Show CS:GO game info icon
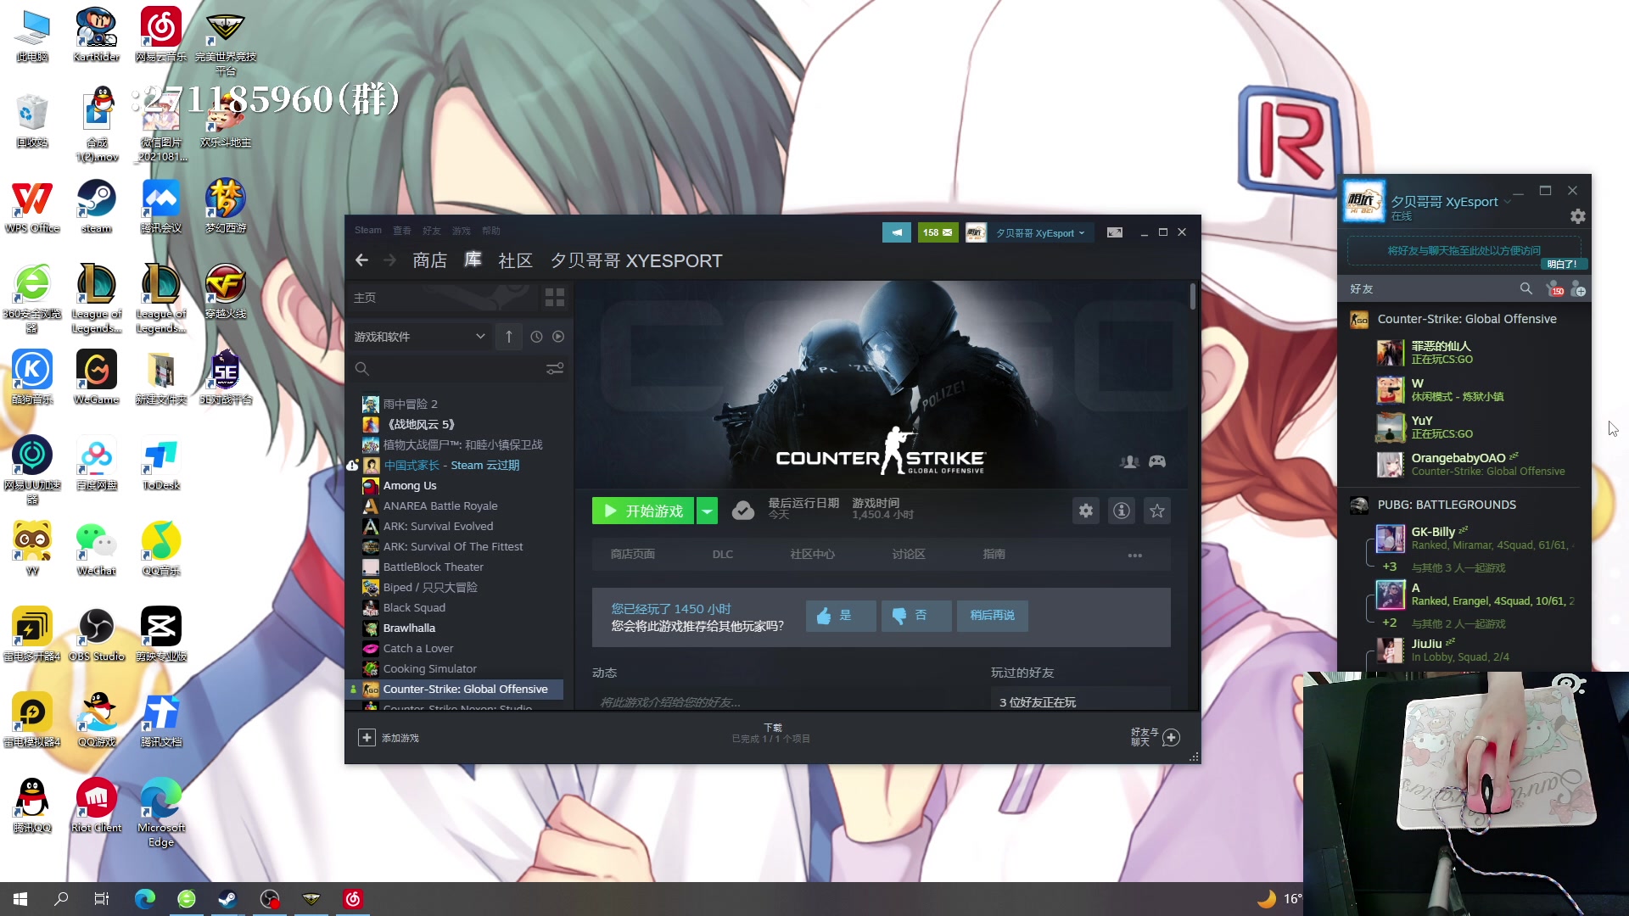The image size is (1629, 916). click(1122, 511)
